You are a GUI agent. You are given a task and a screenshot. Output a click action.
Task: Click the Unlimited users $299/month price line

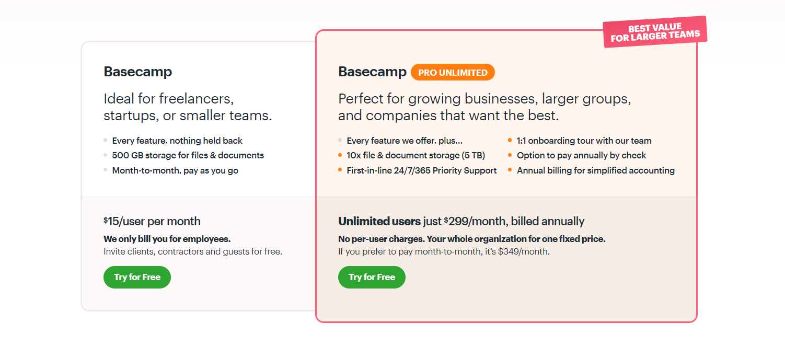coord(461,221)
